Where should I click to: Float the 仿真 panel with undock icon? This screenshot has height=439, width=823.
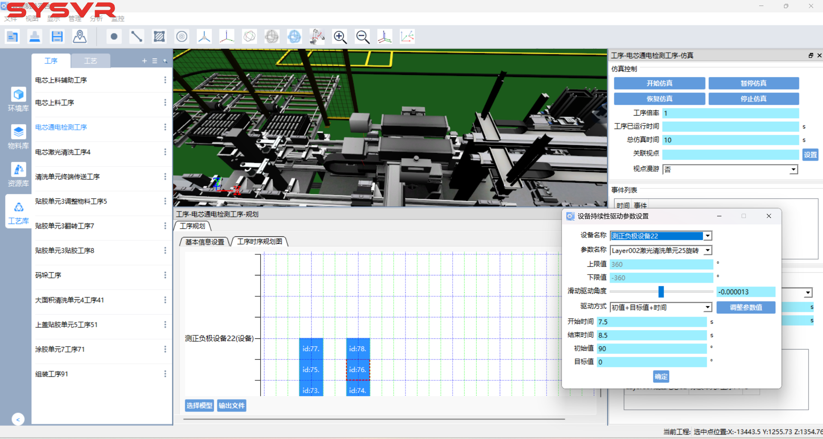[811, 55]
